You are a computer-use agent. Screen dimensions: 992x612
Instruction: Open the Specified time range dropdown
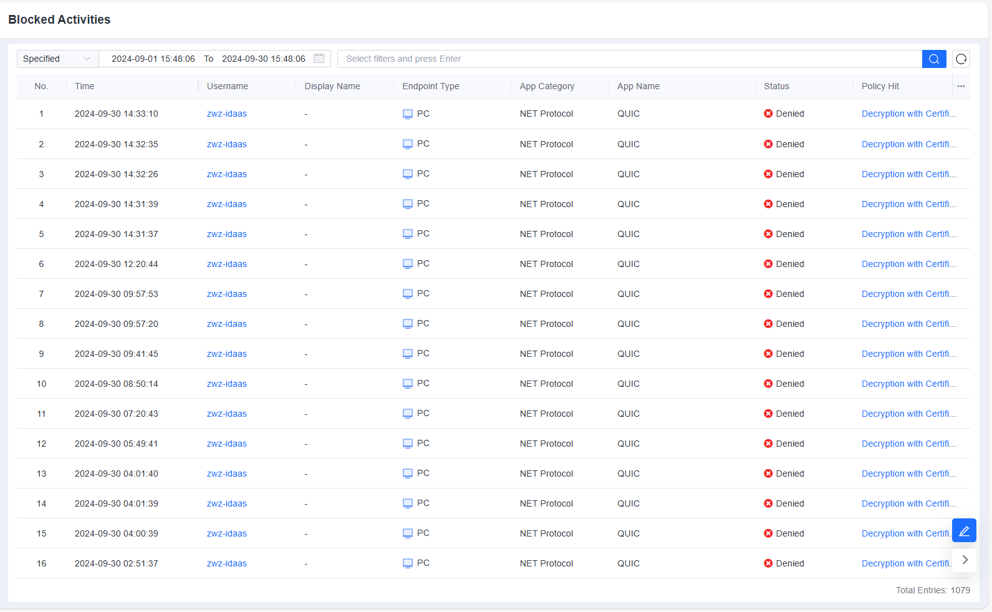tap(57, 59)
